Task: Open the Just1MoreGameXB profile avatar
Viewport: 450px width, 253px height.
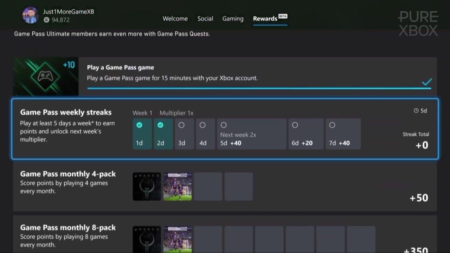Action: [31, 15]
